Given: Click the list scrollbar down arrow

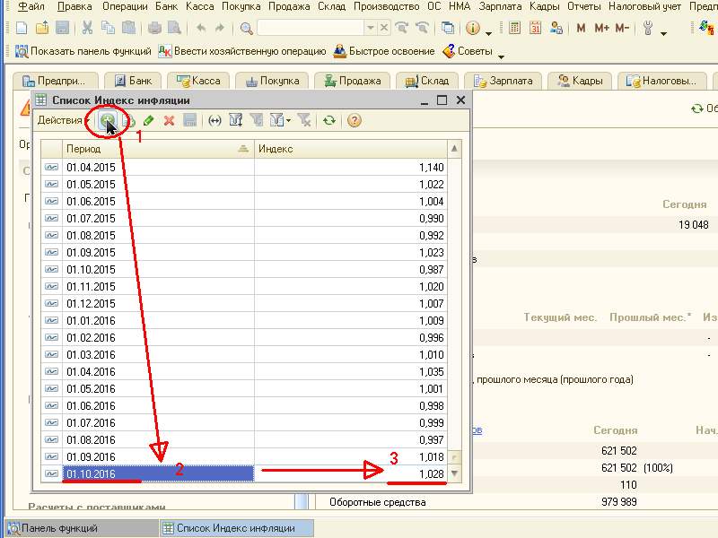Looking at the screenshot, I should click(454, 473).
